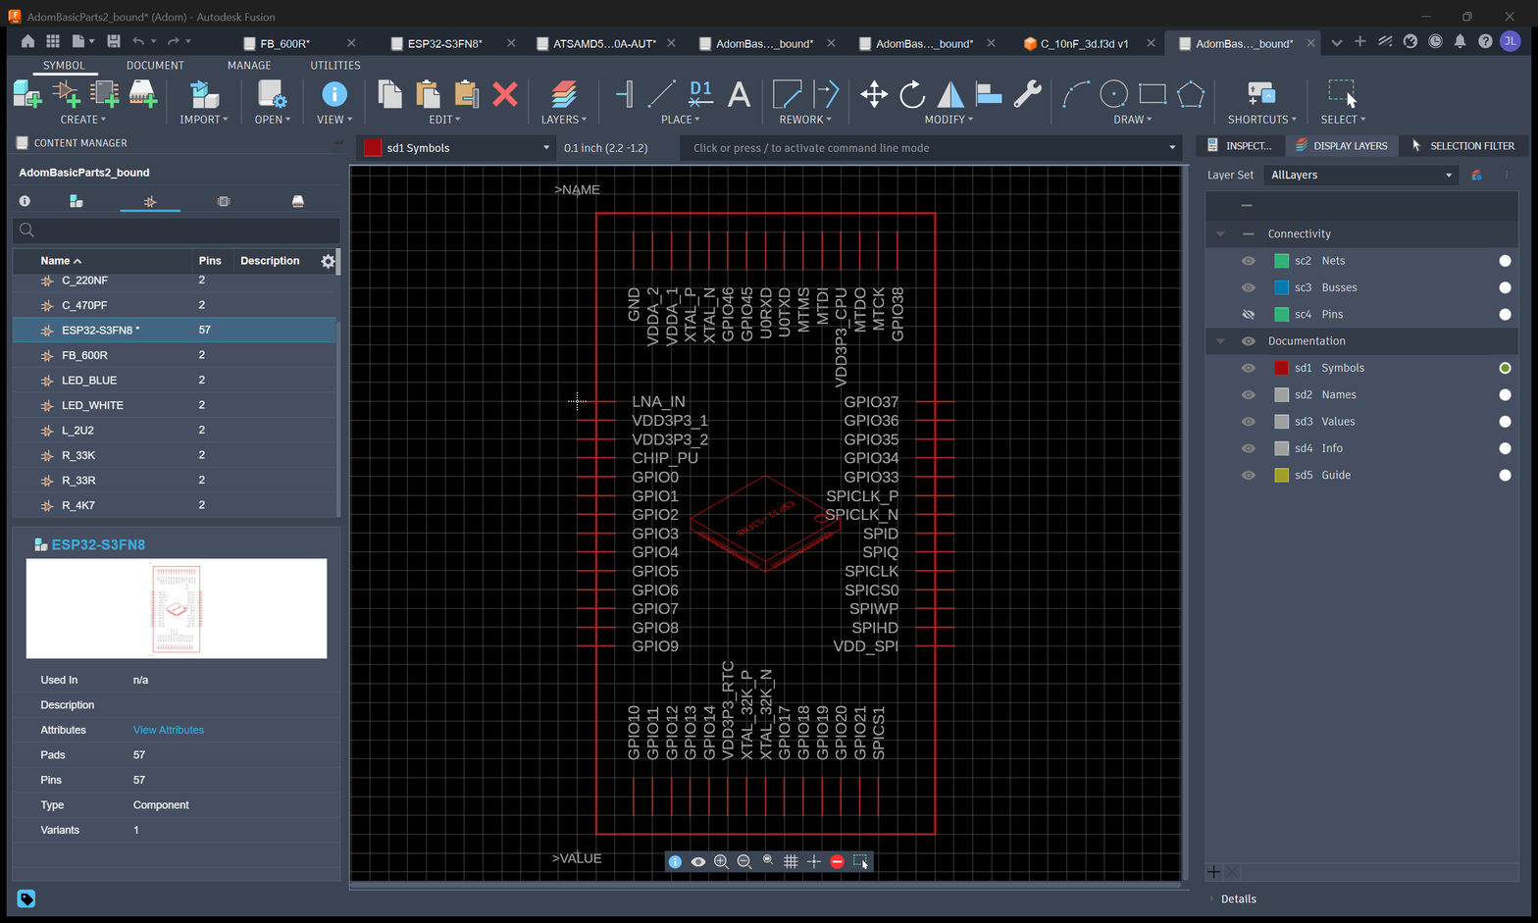Click the New Symbol create icon
This screenshot has width=1538, height=923.
click(67, 94)
